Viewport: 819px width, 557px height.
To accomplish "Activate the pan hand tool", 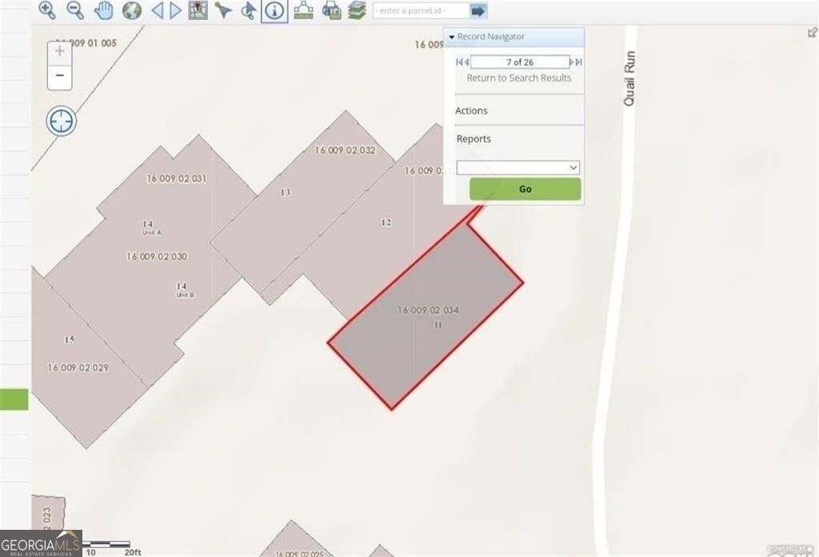I will [103, 10].
